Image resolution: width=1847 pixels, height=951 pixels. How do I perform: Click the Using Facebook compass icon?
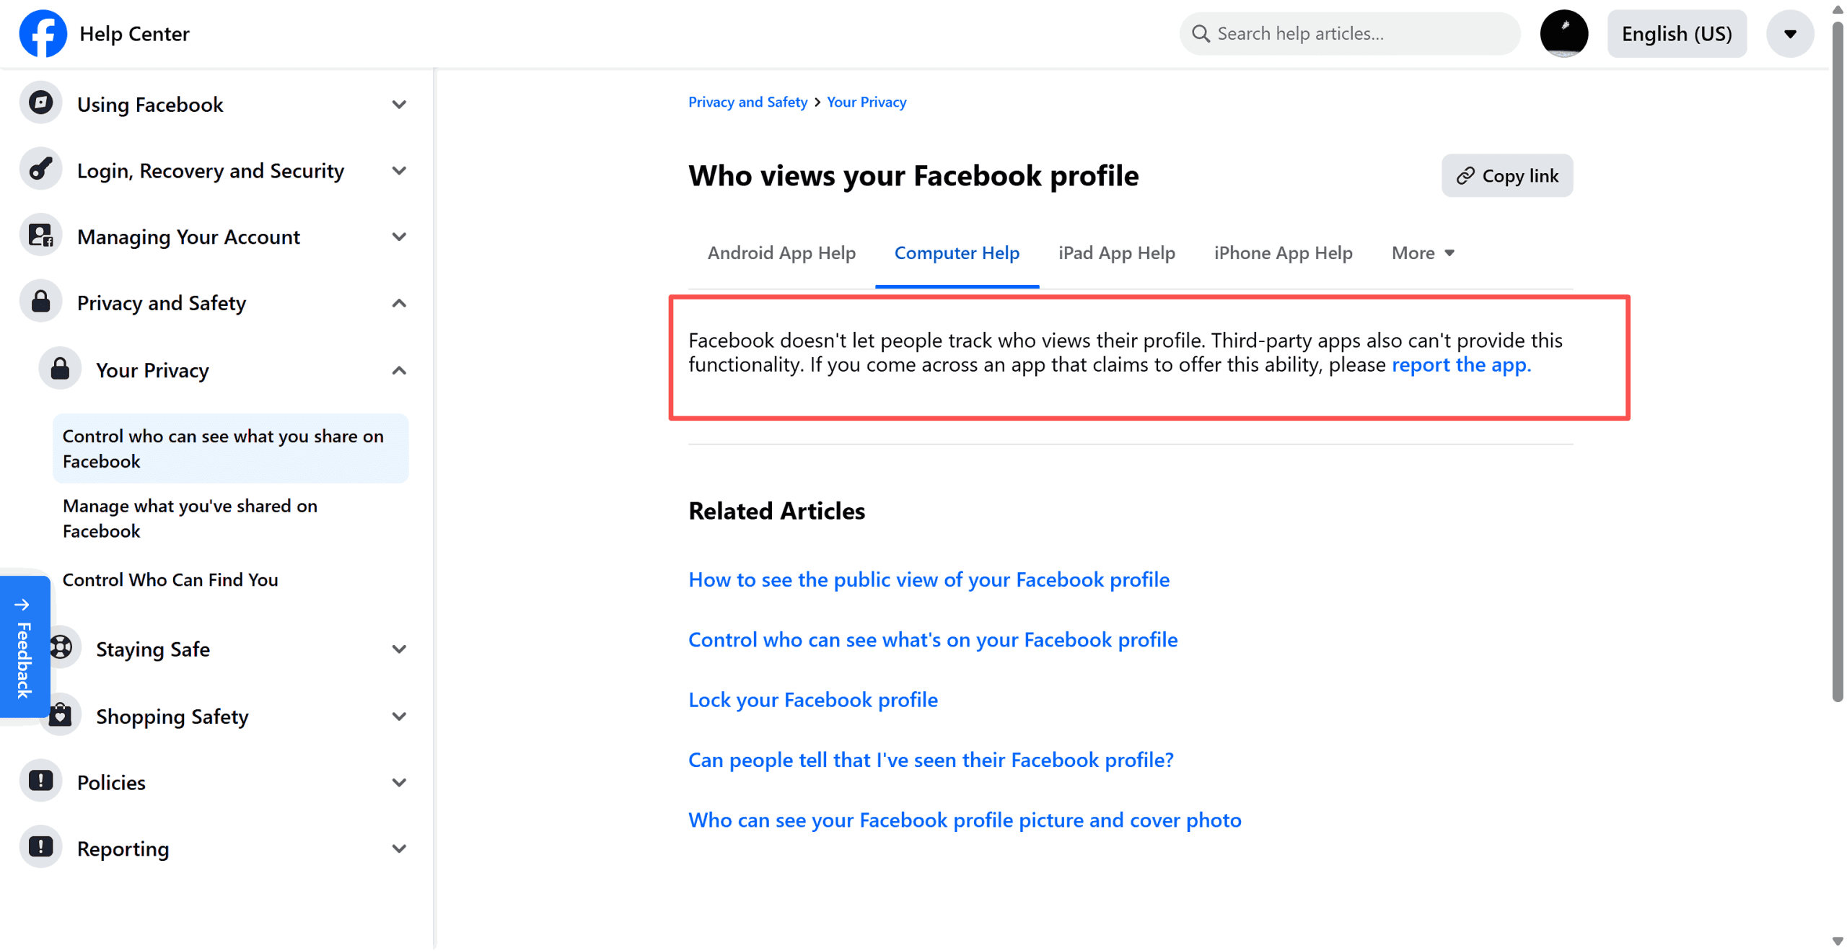point(40,103)
